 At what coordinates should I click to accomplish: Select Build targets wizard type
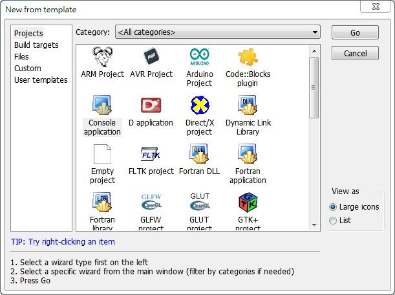pyautogui.click(x=36, y=45)
